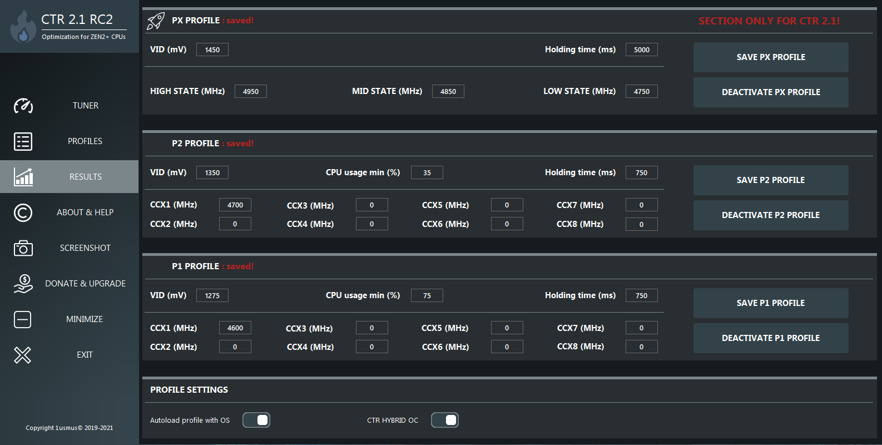Toggle Autoload profile with OS switch

click(256, 420)
